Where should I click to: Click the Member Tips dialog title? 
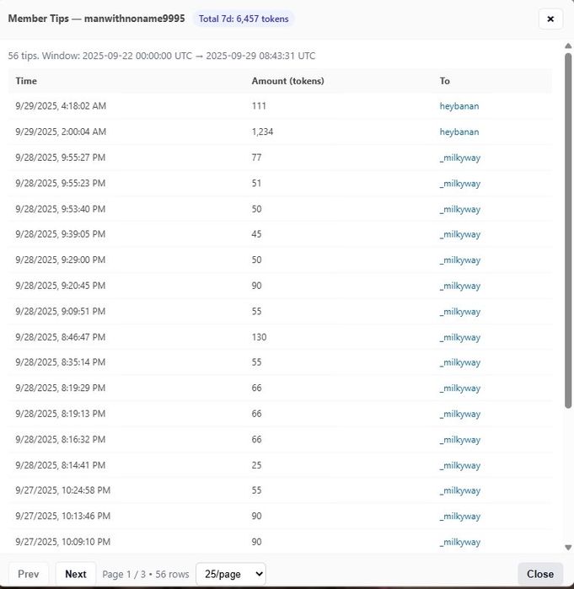coord(97,19)
